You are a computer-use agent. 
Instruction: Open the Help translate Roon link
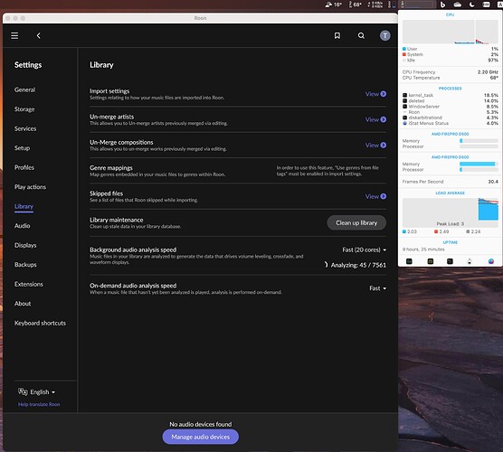point(39,404)
